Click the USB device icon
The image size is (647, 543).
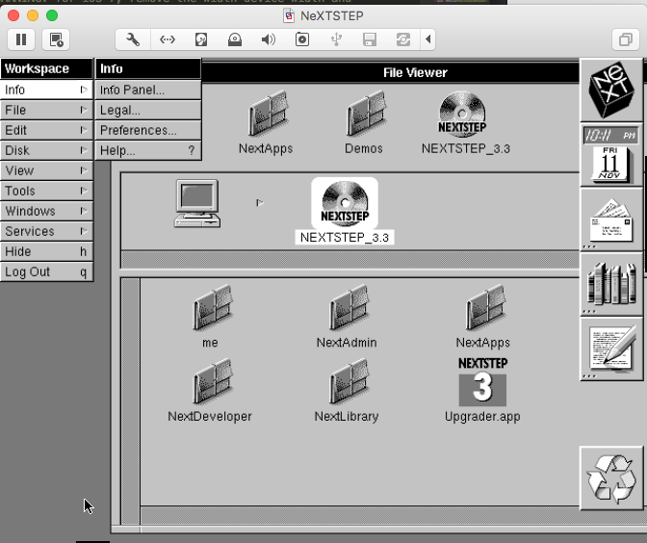pos(336,39)
